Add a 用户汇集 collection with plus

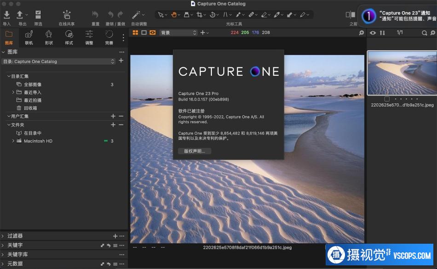coord(113,116)
